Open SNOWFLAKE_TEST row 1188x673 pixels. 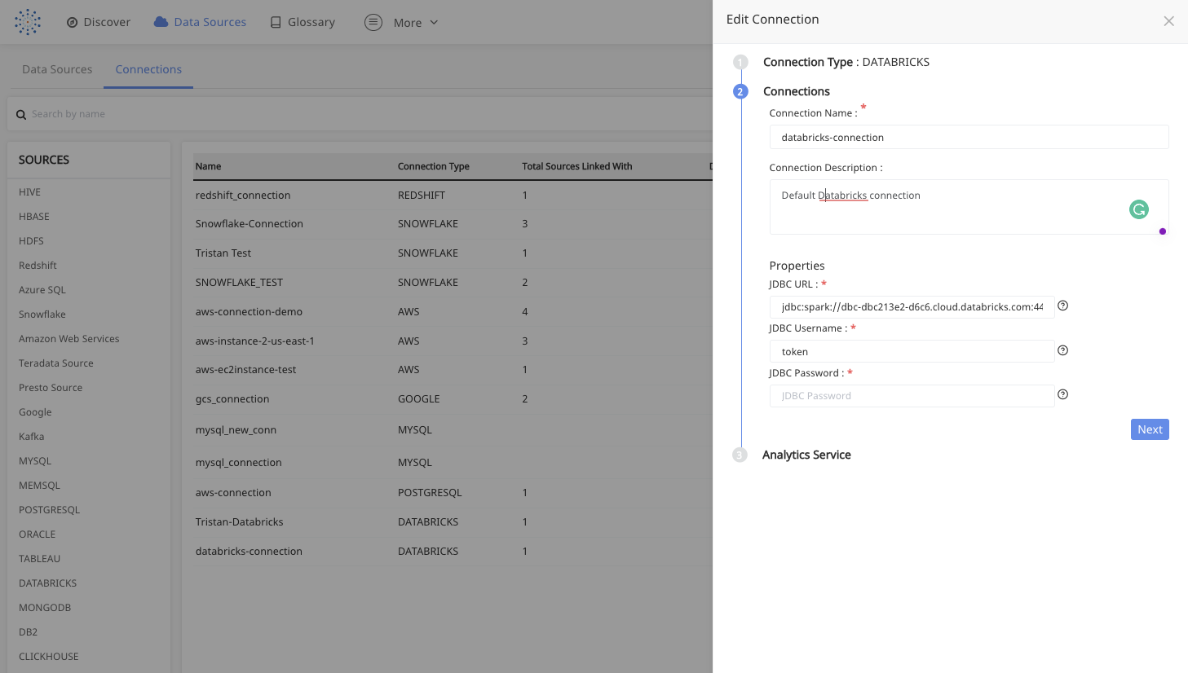pos(453,283)
